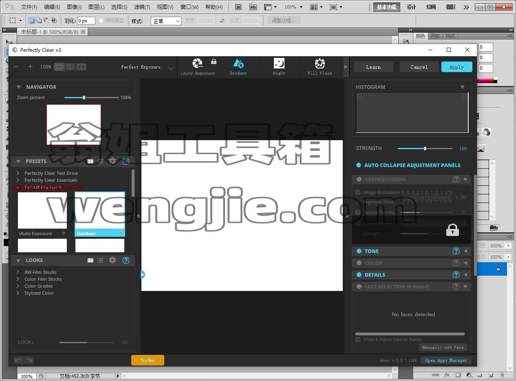Switch Presets panel to list view
Image resolution: width=516 pixels, height=381 pixels.
pos(100,161)
